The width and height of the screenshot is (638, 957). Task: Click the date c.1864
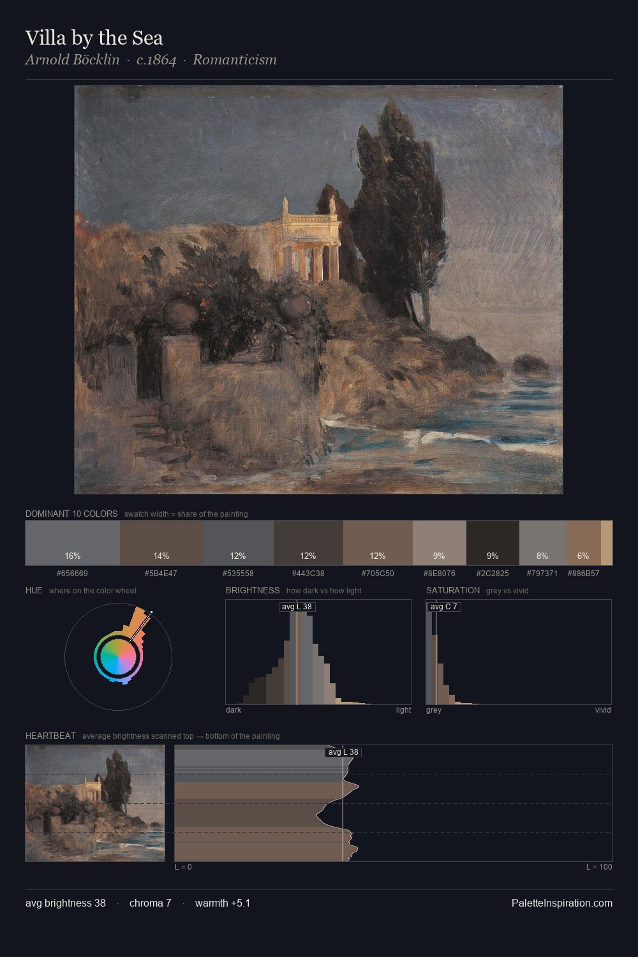[x=156, y=60]
